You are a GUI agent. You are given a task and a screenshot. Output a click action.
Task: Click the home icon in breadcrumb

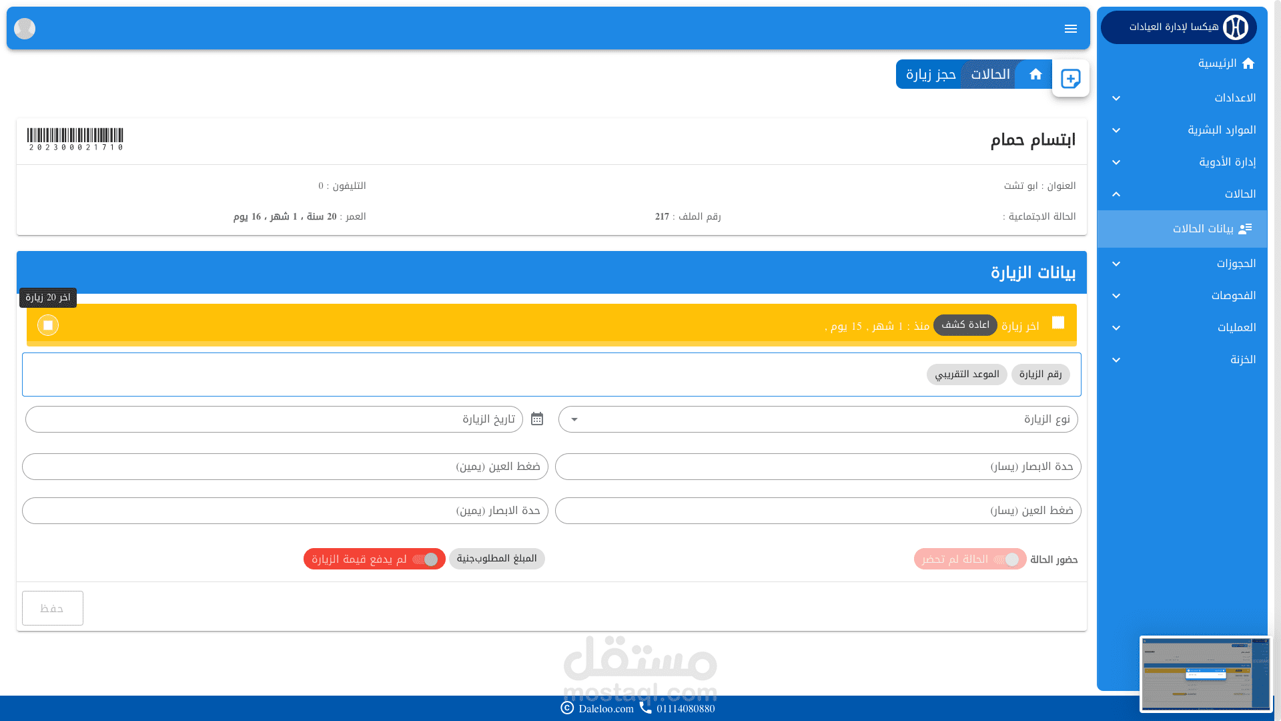pos(1035,74)
